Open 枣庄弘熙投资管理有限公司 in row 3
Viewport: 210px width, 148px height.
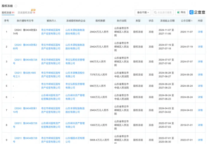click(74, 61)
